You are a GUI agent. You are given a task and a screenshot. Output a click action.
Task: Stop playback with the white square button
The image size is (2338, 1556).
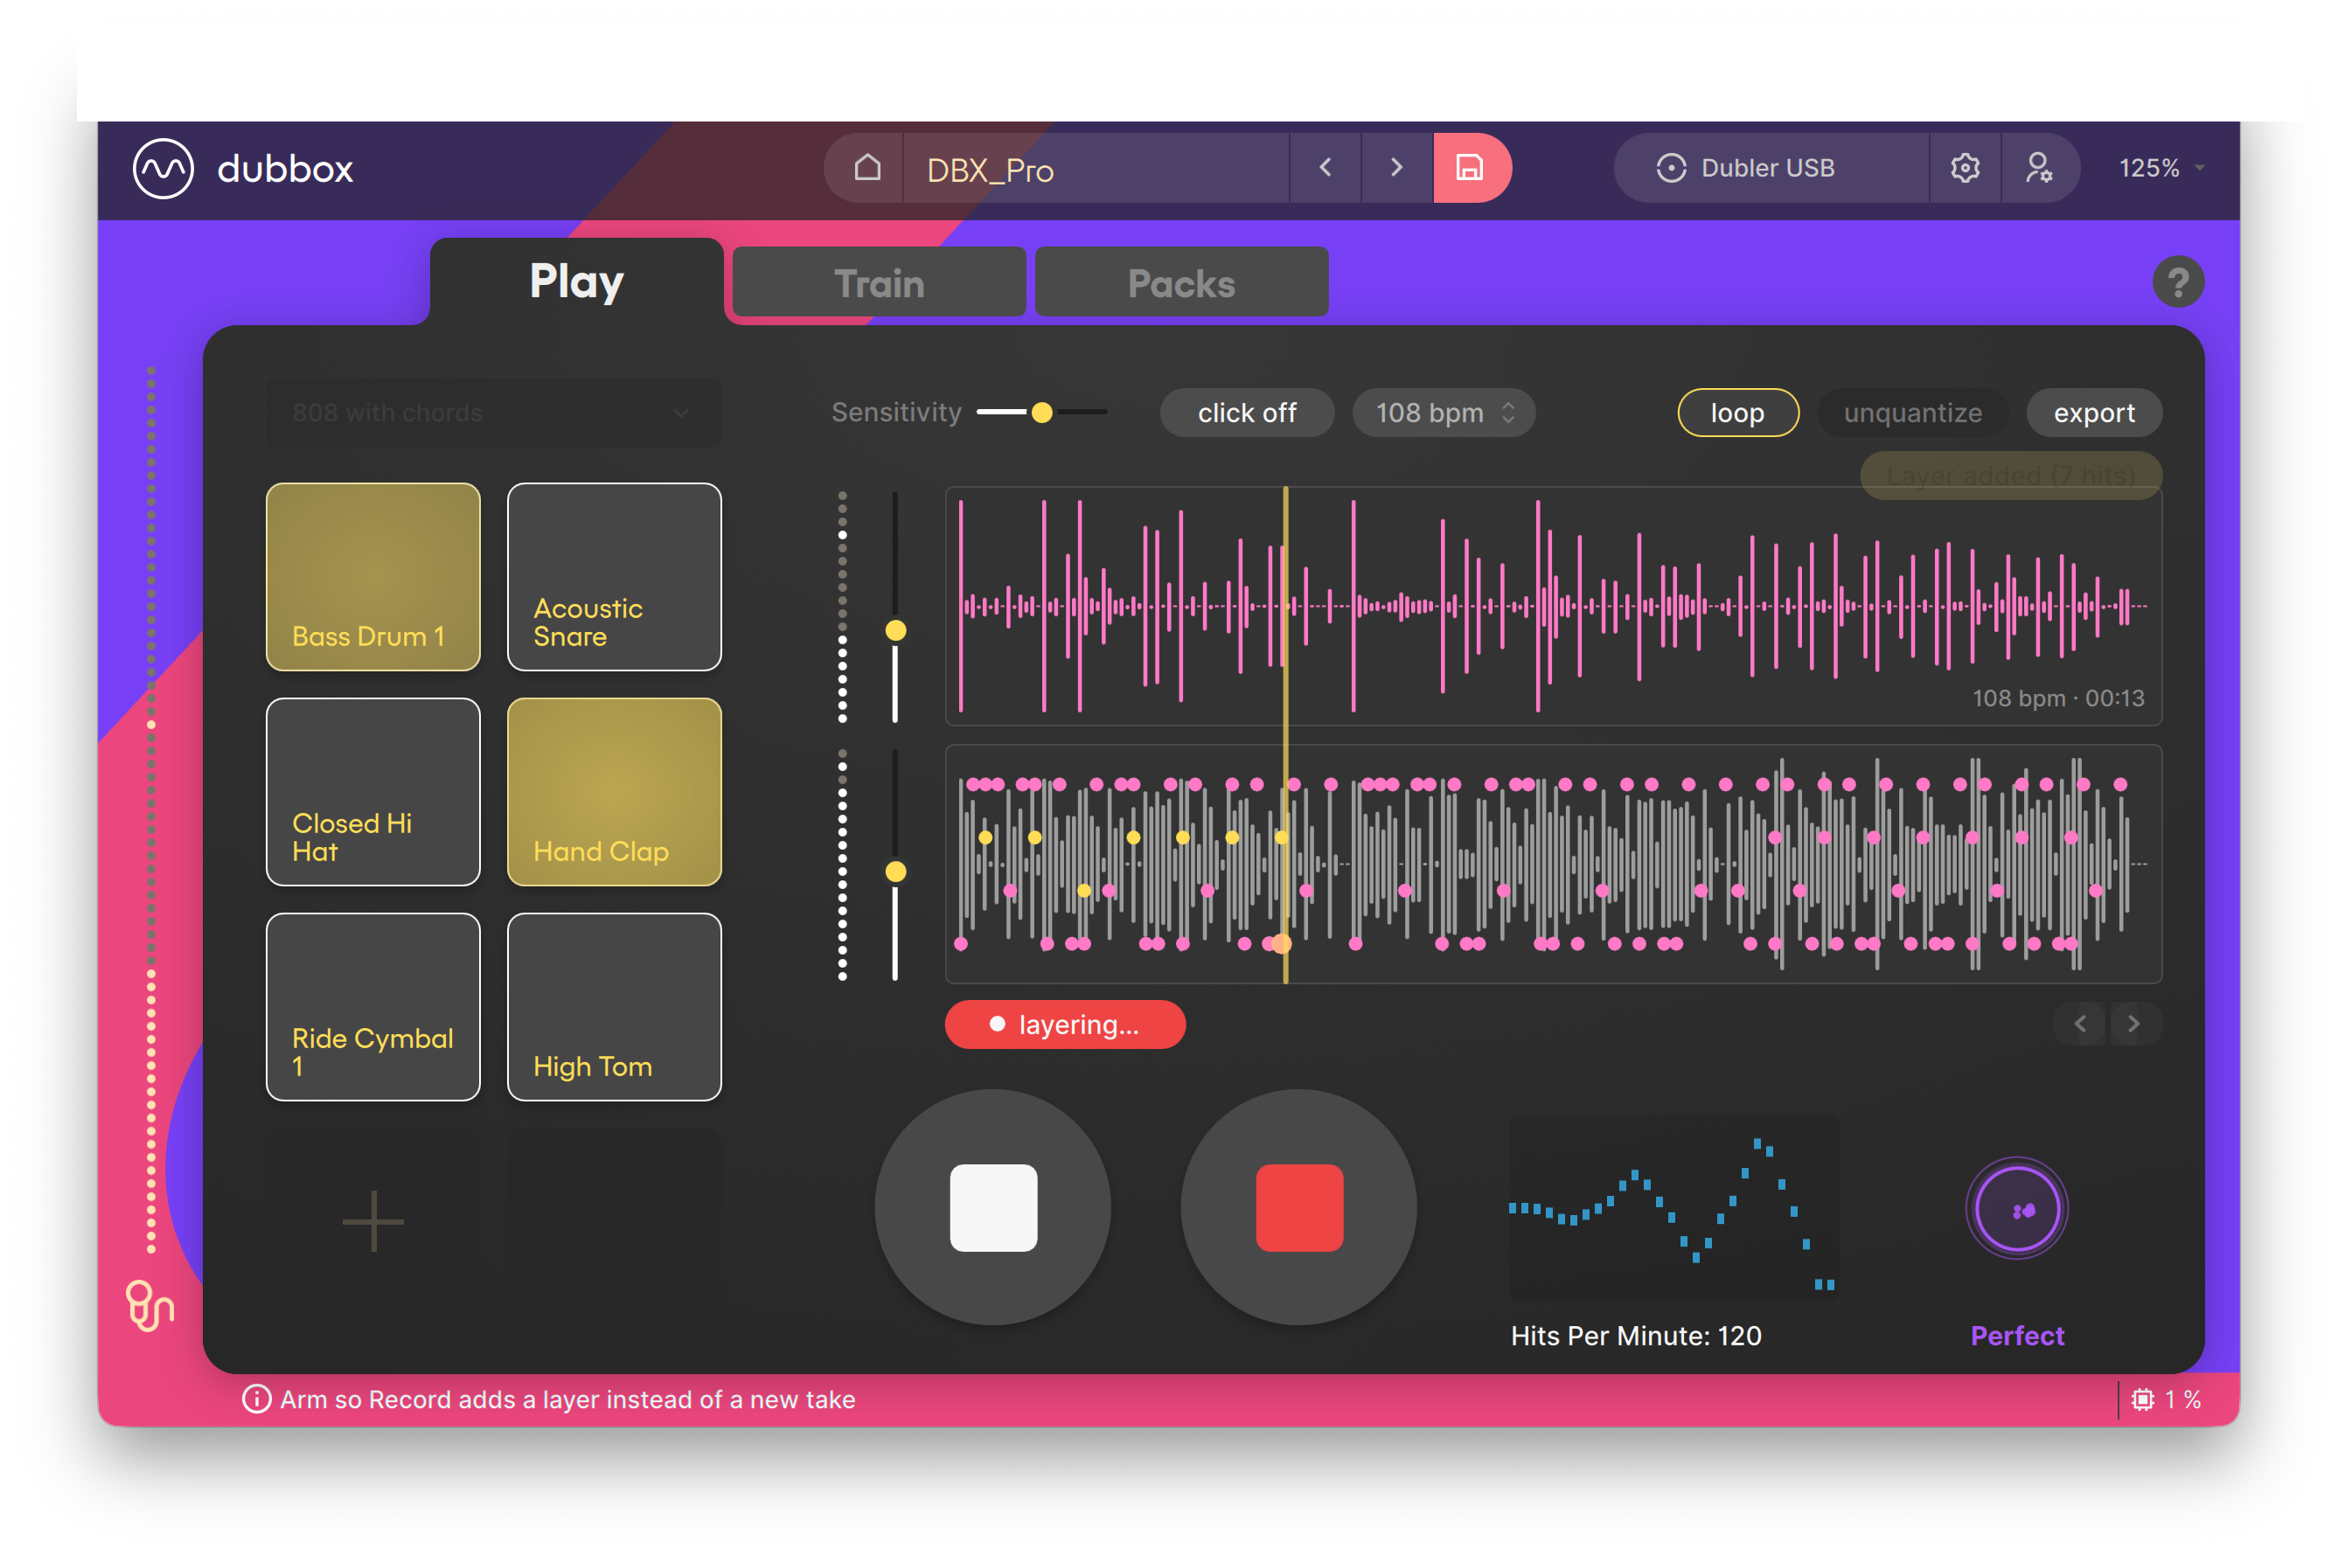992,1206
